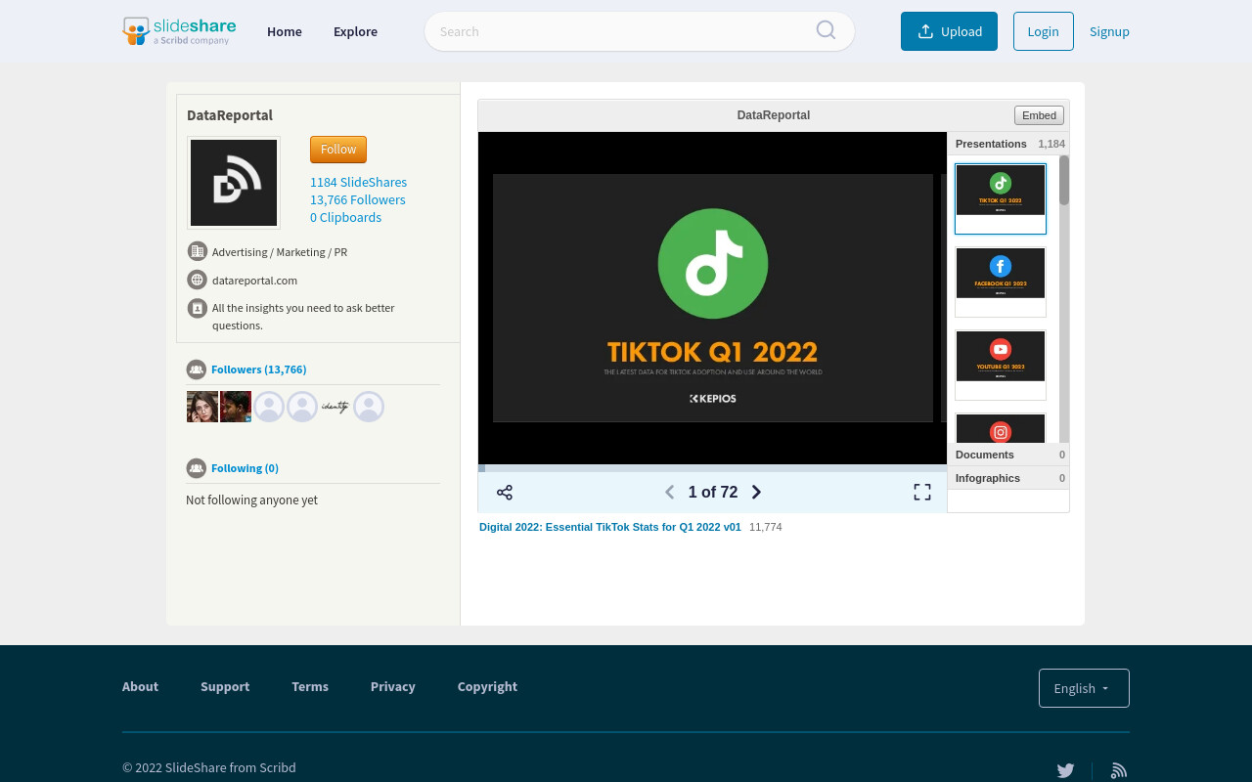The height and width of the screenshot is (782, 1252).
Task: Click the share icon below the slide
Action: coord(505,493)
